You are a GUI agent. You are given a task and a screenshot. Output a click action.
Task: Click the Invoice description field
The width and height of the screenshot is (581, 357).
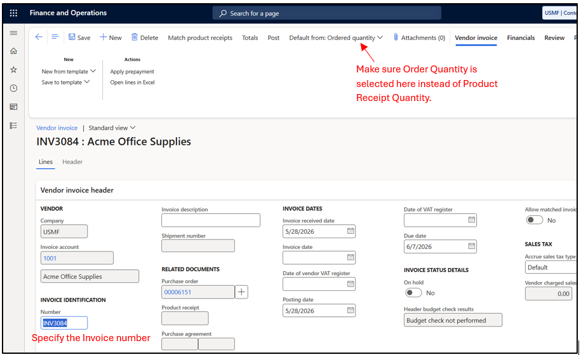[211, 220]
